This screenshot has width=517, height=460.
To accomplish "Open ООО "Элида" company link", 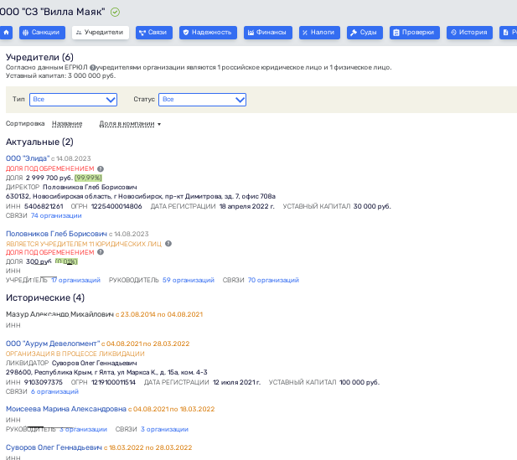I will point(28,158).
